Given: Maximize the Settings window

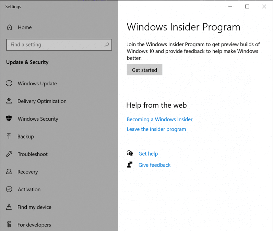Looking at the screenshot, I should pos(247,7).
